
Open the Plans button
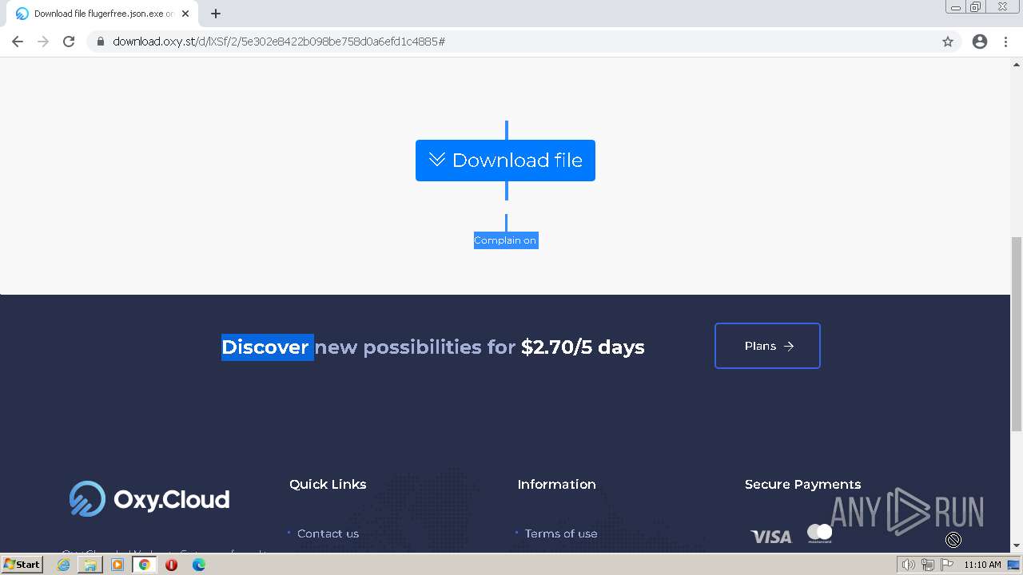(767, 346)
